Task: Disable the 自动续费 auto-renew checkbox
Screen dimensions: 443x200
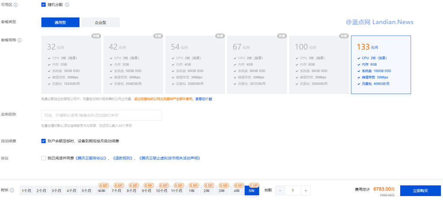Action: point(44,141)
